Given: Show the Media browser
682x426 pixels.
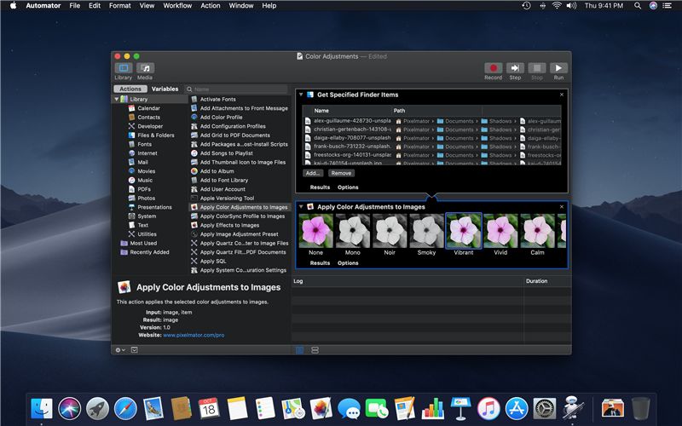Looking at the screenshot, I should coord(145,68).
